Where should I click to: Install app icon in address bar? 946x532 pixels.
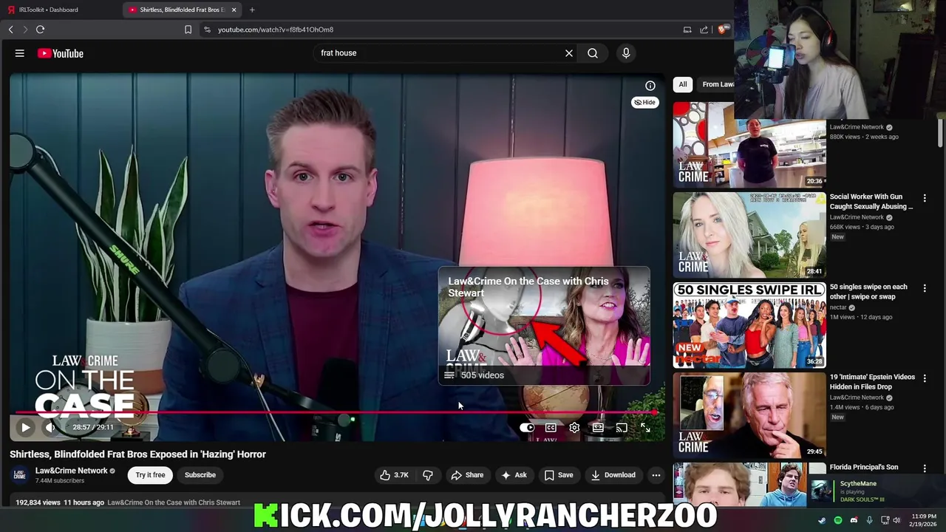point(687,30)
